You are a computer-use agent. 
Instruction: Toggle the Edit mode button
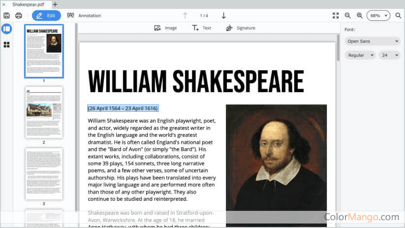(46, 16)
